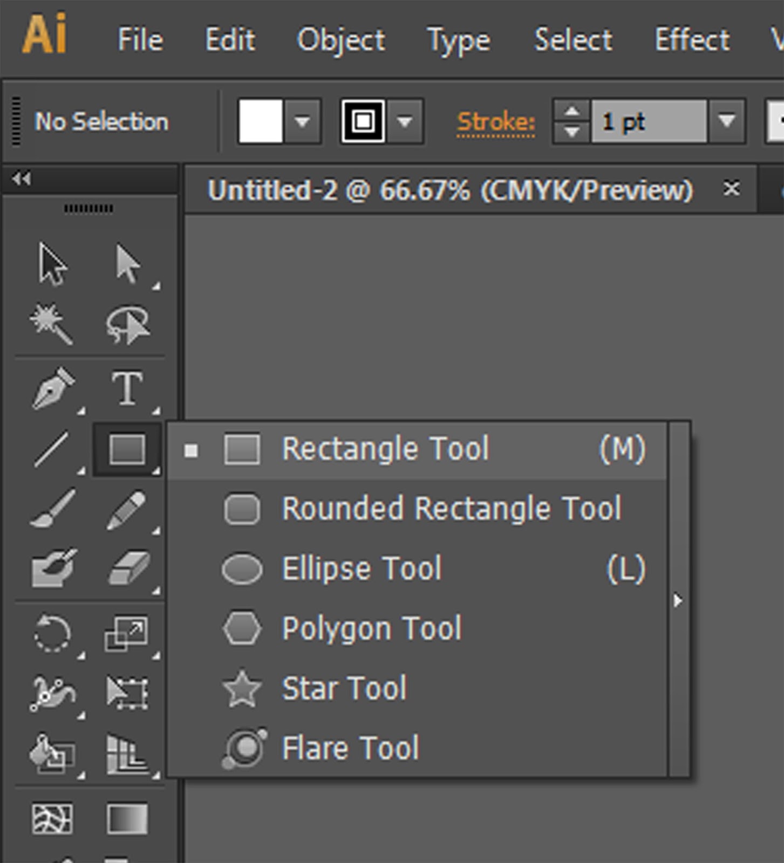Choose Flare Tool from flyout

(417, 749)
